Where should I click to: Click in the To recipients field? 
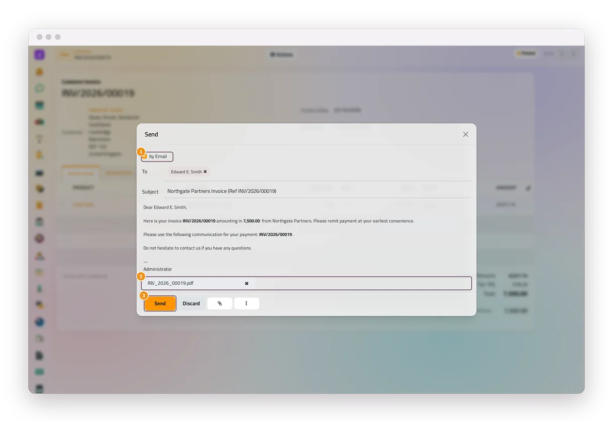coord(318,172)
